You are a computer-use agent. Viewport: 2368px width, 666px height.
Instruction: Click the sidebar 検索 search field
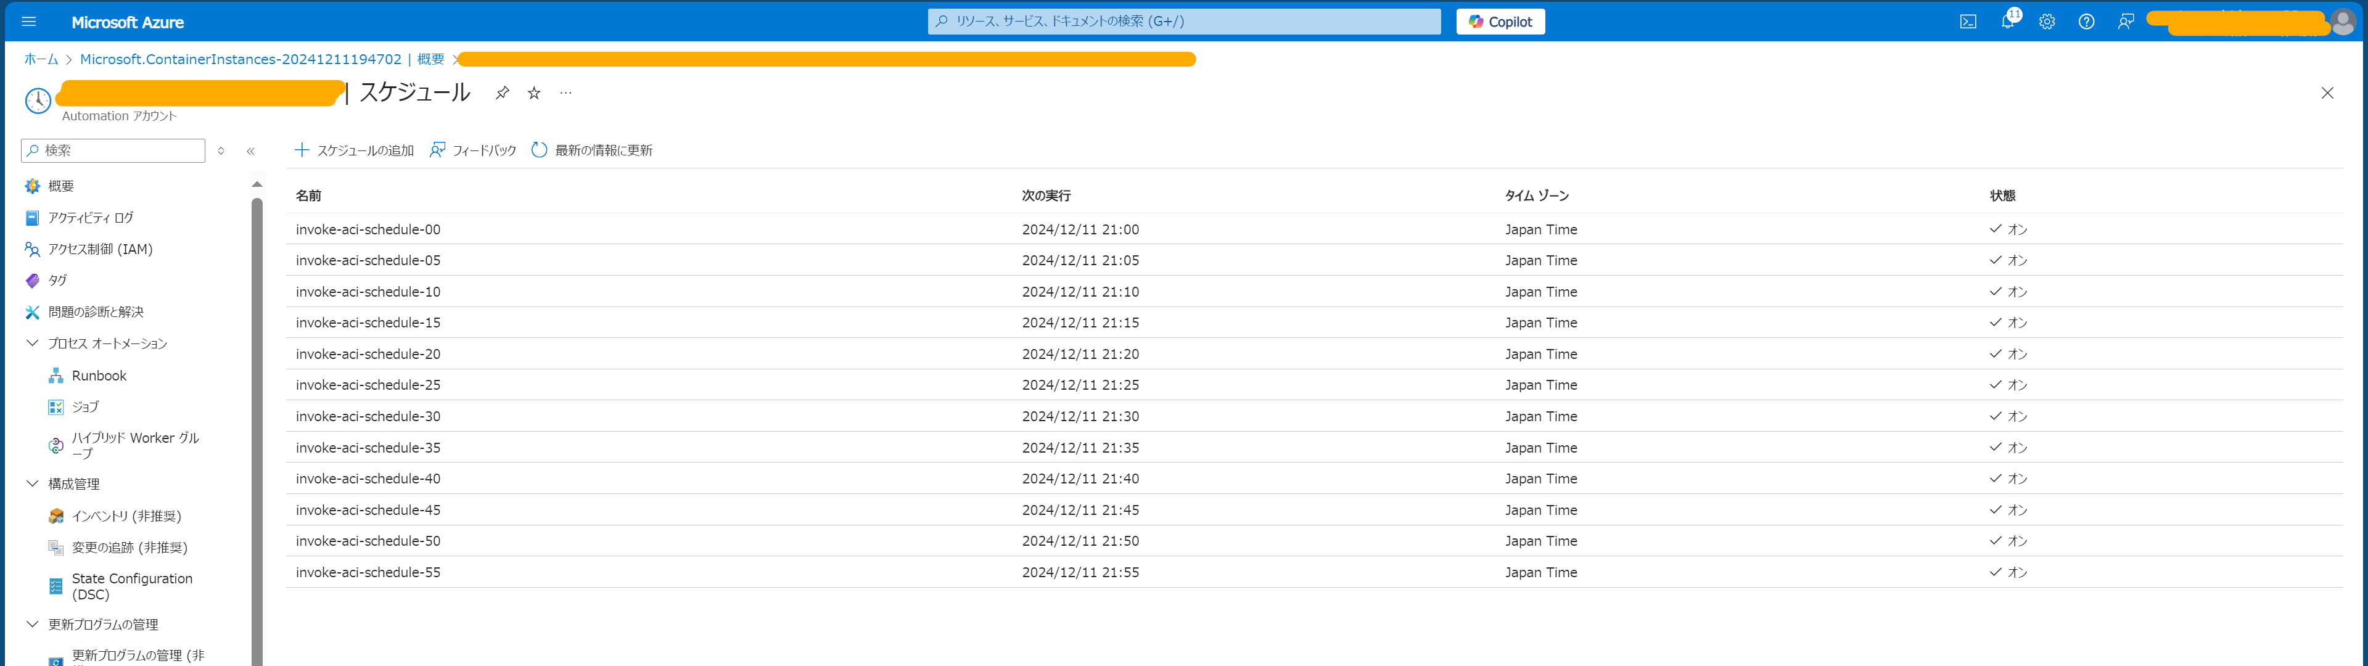(x=113, y=151)
